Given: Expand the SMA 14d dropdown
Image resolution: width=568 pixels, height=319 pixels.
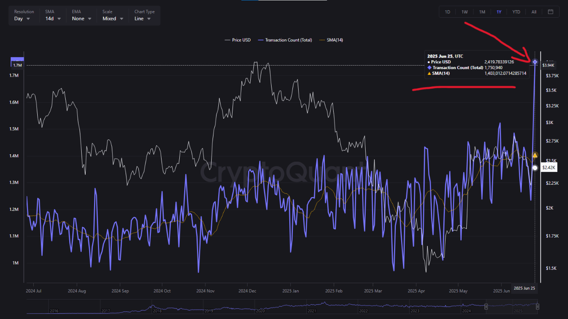Looking at the screenshot, I should coord(53,19).
